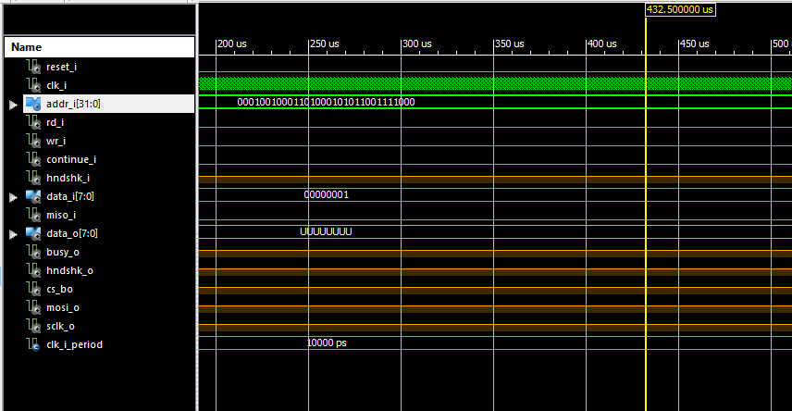Image resolution: width=792 pixels, height=411 pixels.
Task: Select the busy_o signal name
Action: pyautogui.click(x=63, y=252)
